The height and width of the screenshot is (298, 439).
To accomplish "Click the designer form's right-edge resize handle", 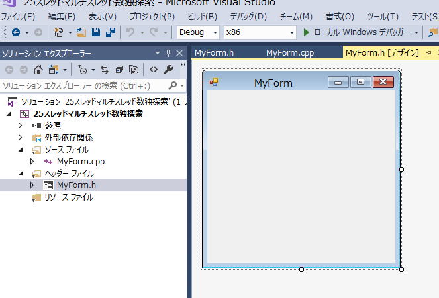I will point(401,169).
